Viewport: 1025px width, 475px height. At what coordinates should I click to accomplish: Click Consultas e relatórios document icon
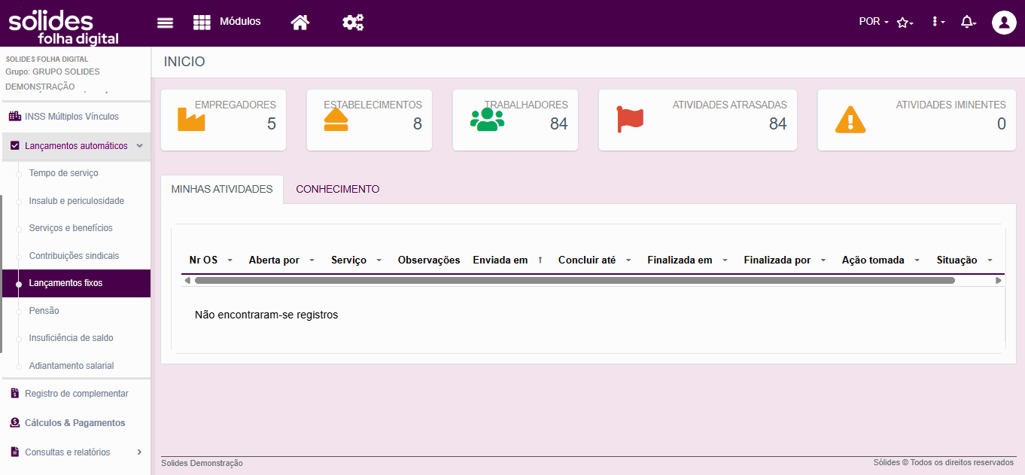pyautogui.click(x=14, y=452)
